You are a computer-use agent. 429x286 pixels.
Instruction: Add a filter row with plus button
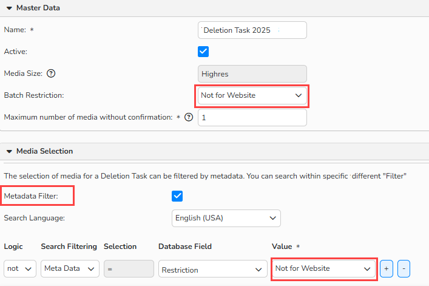[x=387, y=268]
